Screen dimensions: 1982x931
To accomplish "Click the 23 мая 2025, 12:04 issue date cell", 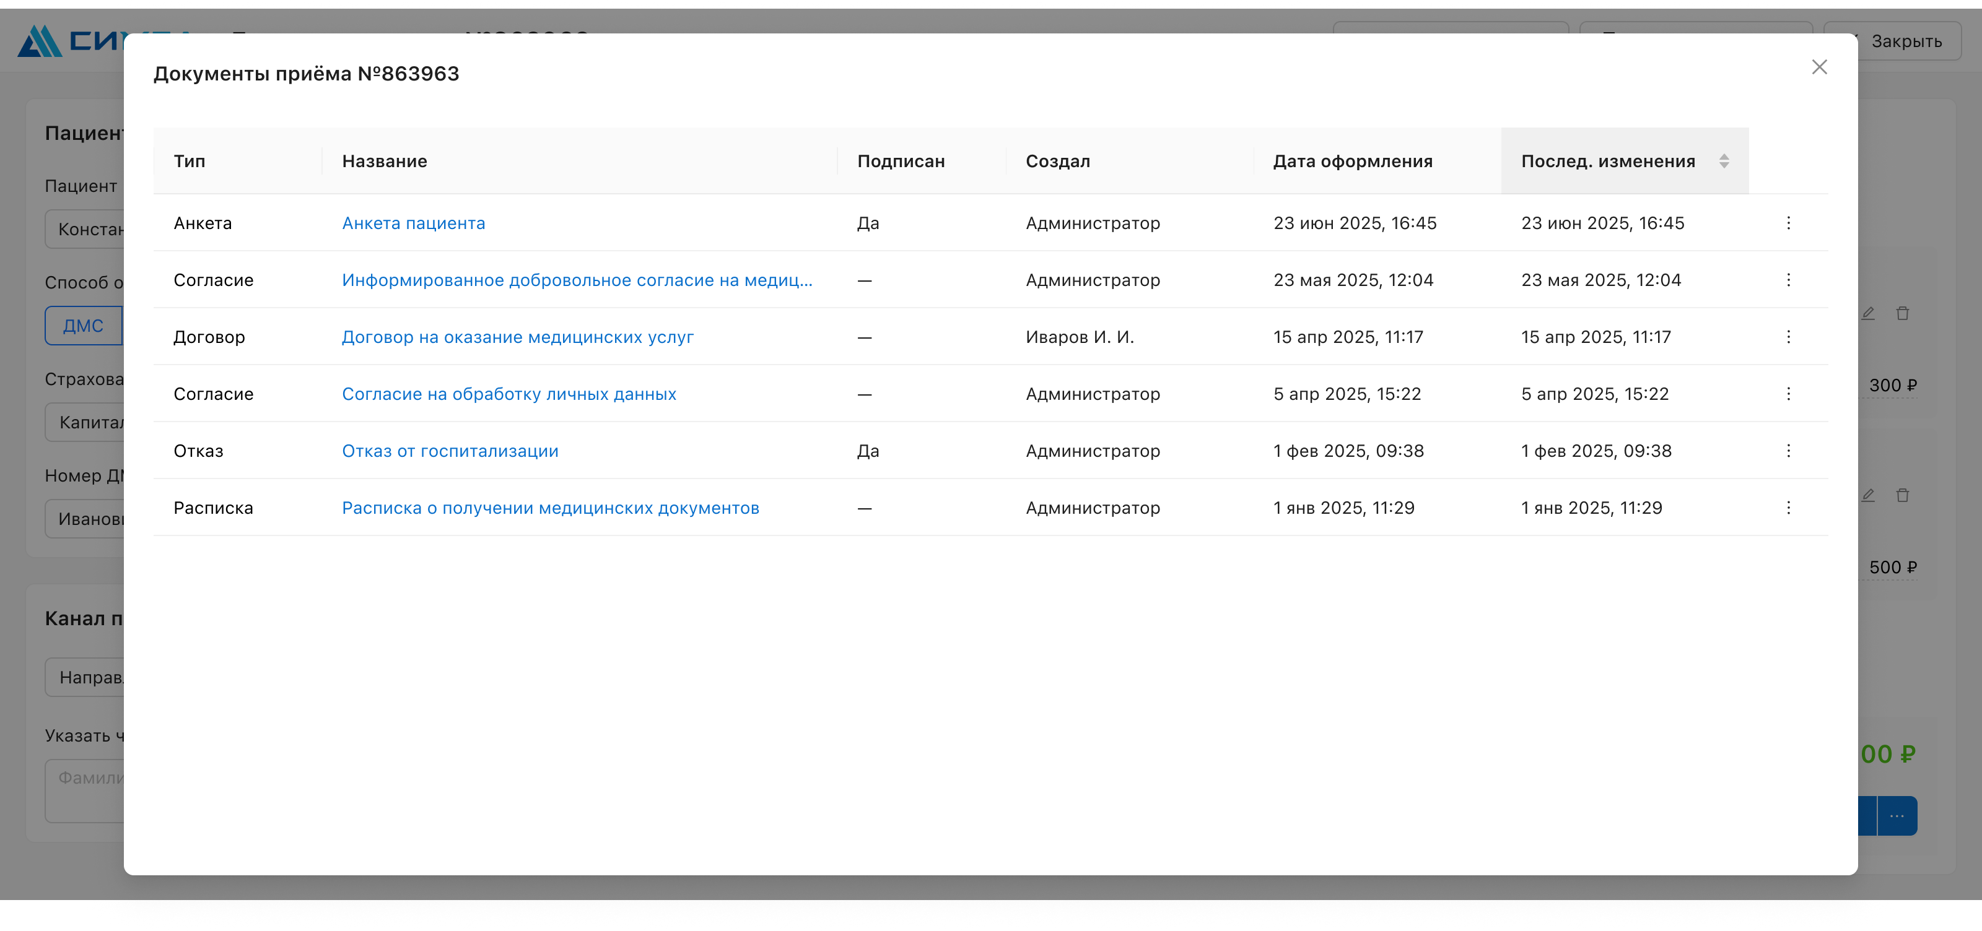I will pyautogui.click(x=1353, y=280).
